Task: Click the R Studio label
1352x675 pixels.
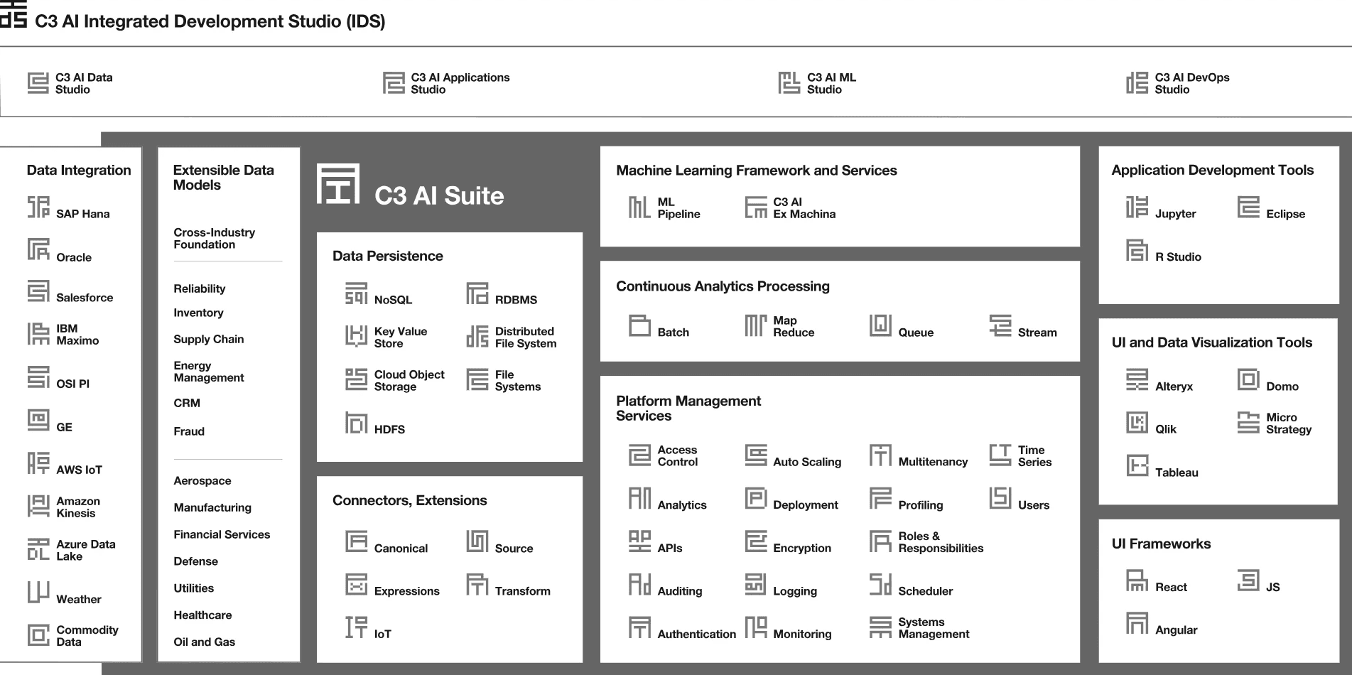Action: pos(1178,257)
